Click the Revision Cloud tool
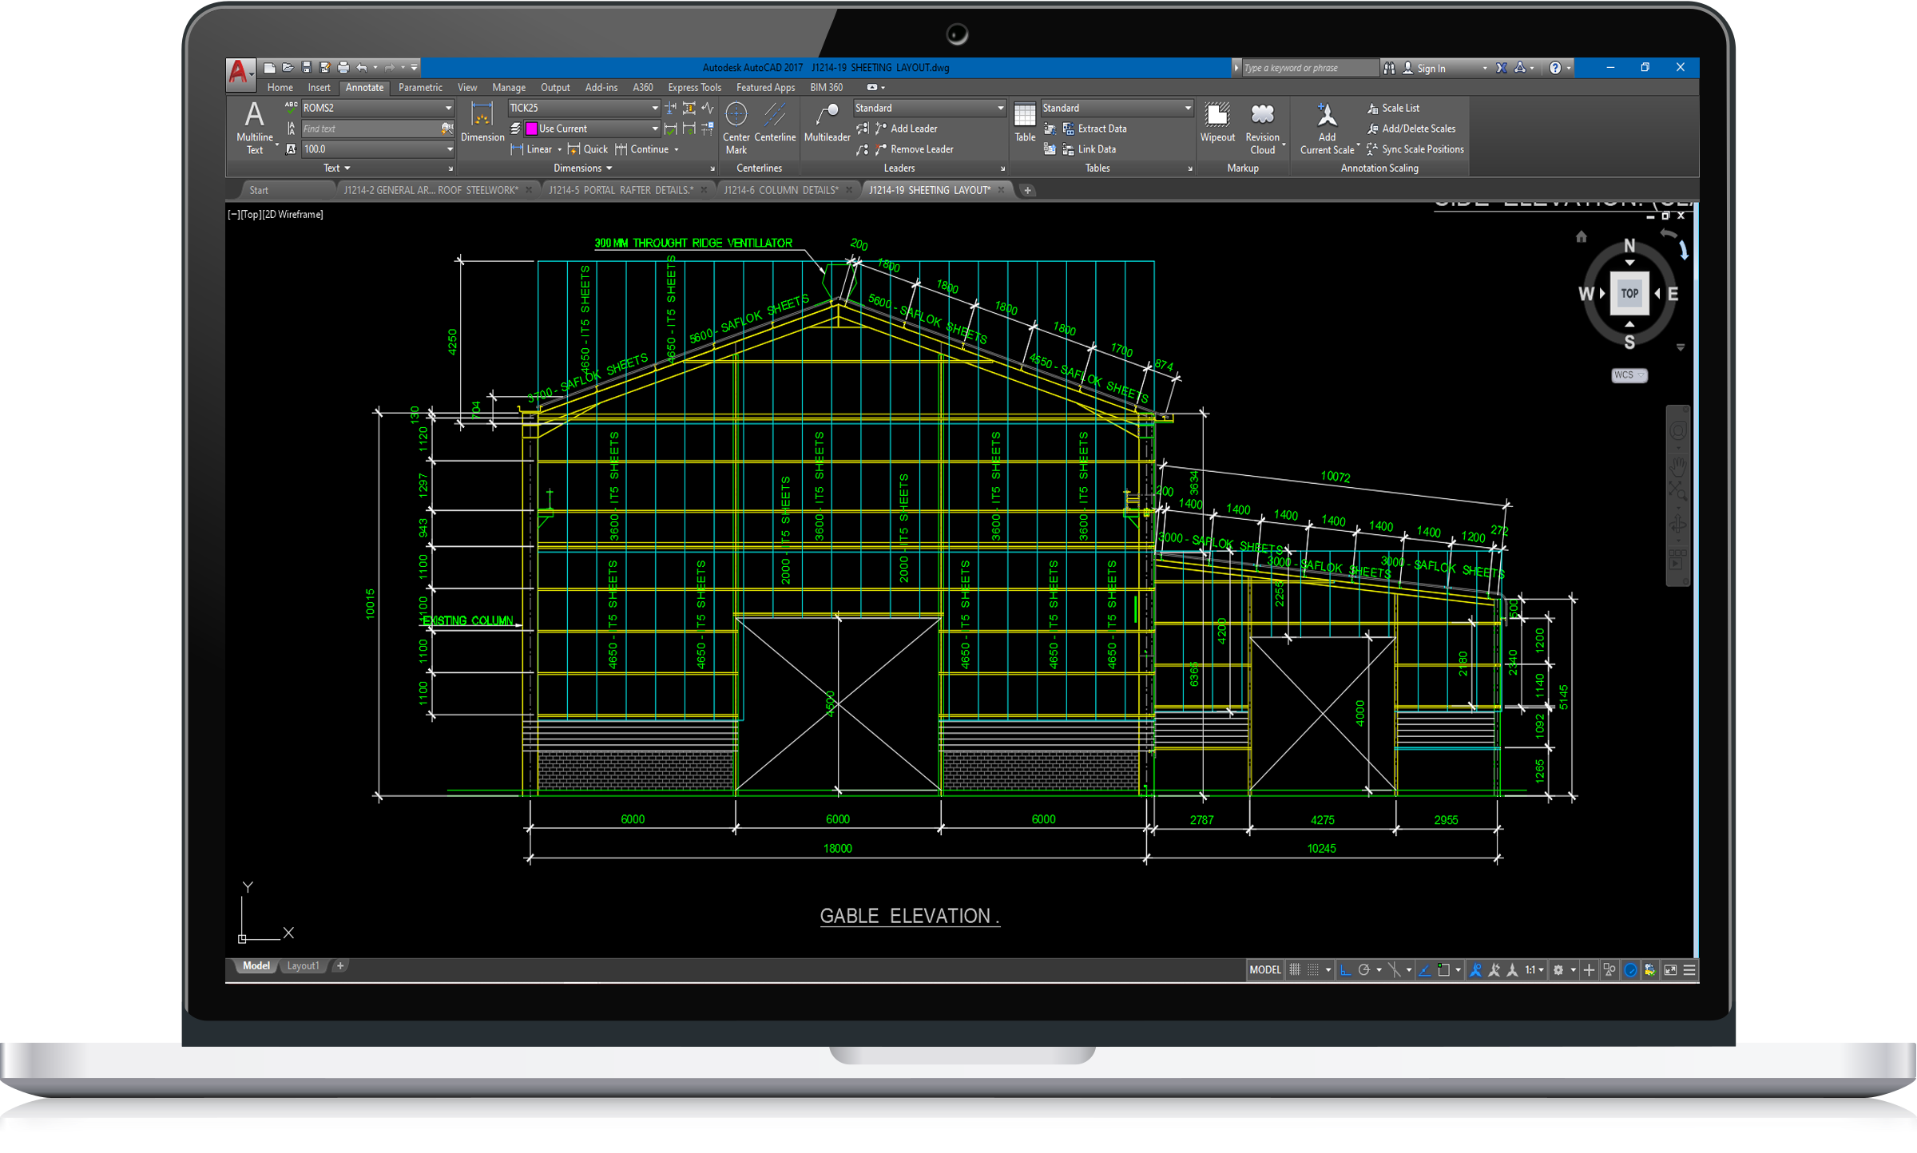 click(x=1262, y=128)
